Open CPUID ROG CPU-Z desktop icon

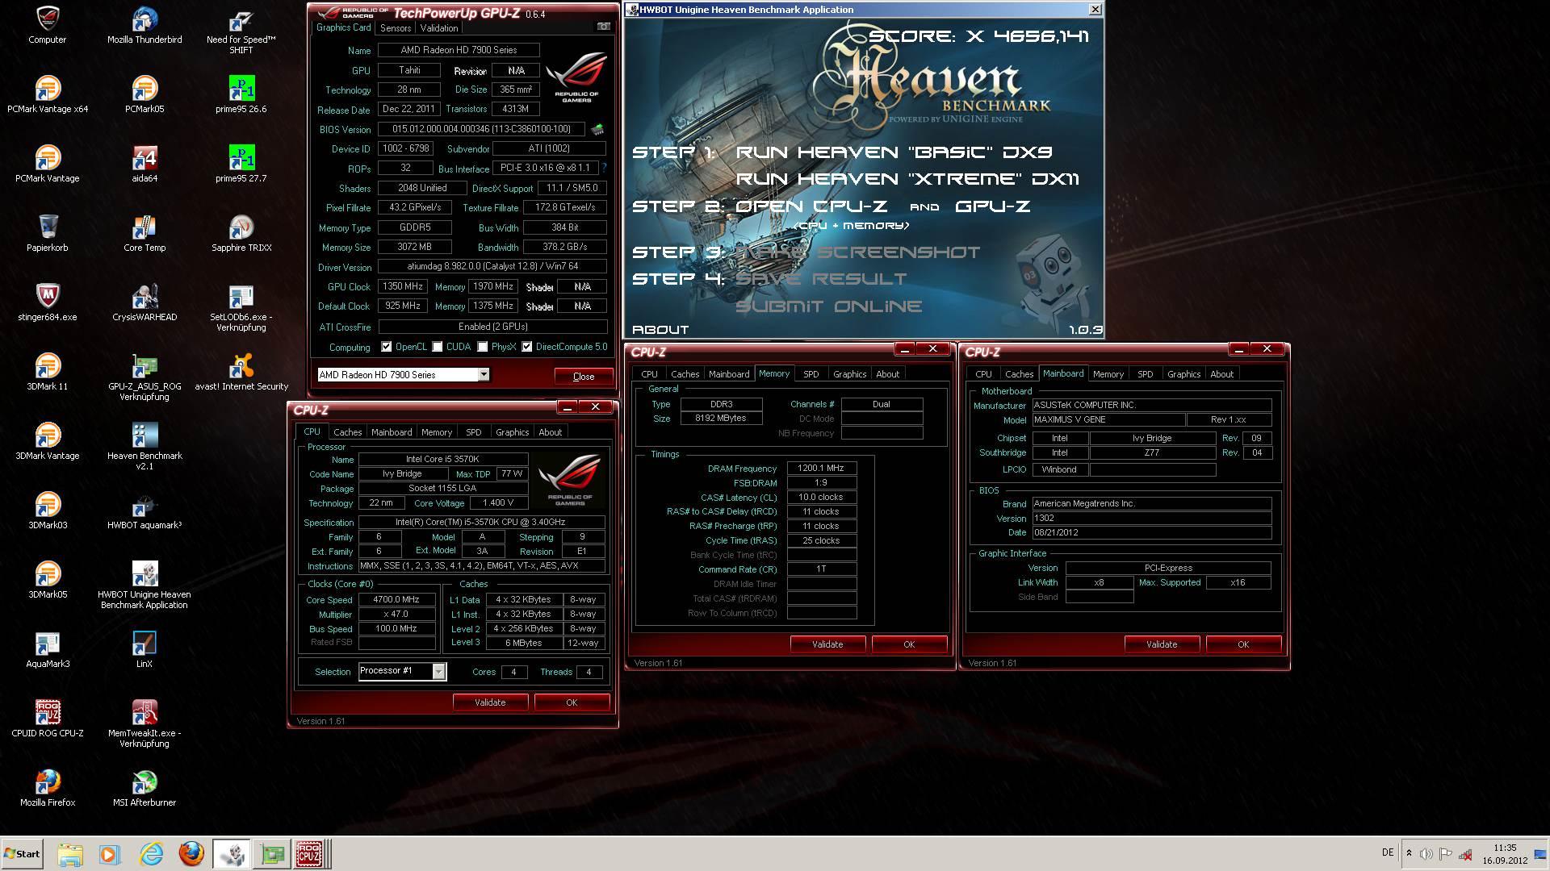click(x=48, y=719)
